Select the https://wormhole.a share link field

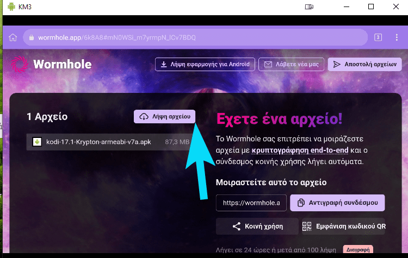(251, 203)
